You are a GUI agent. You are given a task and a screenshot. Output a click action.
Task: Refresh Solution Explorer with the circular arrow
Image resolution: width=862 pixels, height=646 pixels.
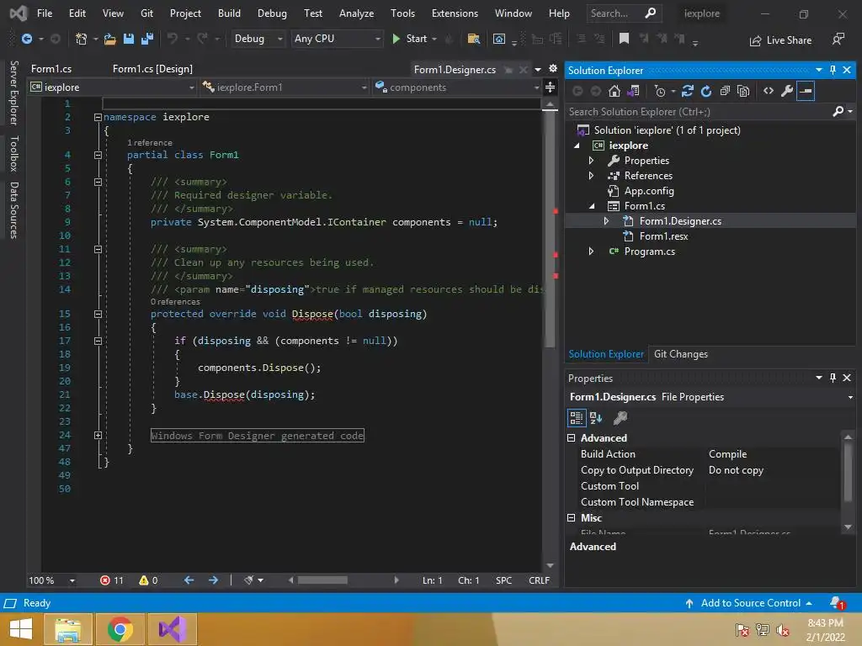[x=706, y=91]
